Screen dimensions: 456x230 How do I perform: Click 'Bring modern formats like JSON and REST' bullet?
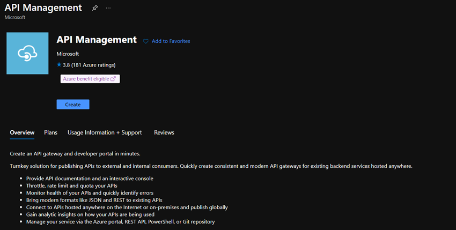(x=94, y=200)
